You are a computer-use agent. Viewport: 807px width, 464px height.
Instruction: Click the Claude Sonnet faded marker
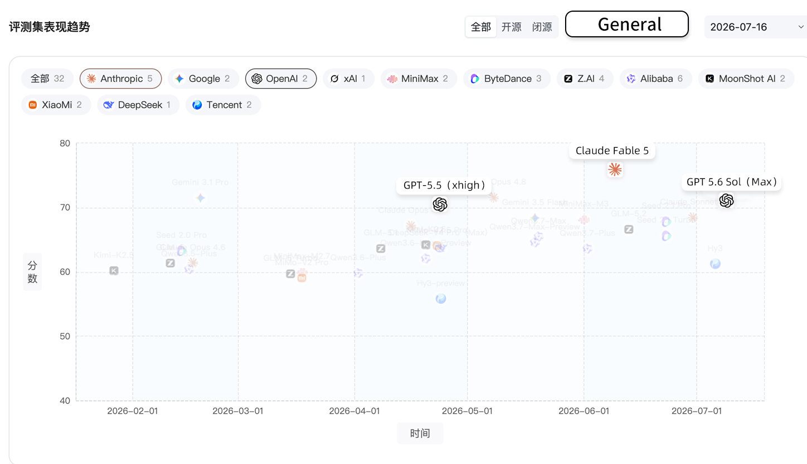pos(693,217)
